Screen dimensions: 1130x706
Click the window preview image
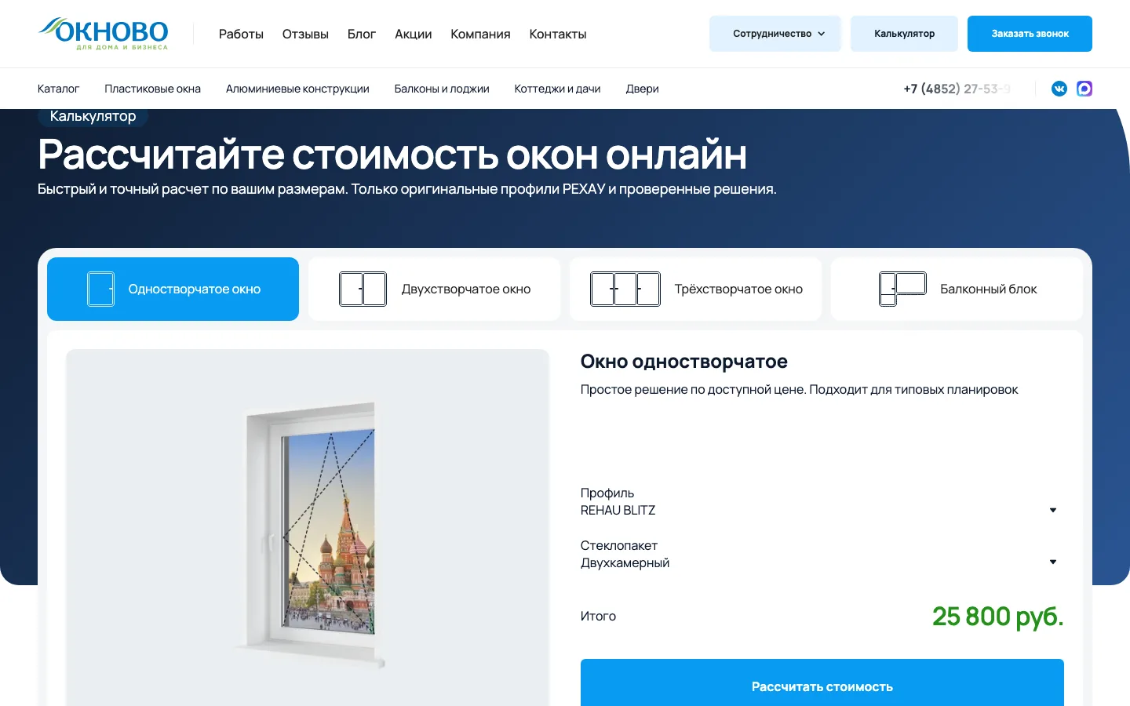point(308,527)
